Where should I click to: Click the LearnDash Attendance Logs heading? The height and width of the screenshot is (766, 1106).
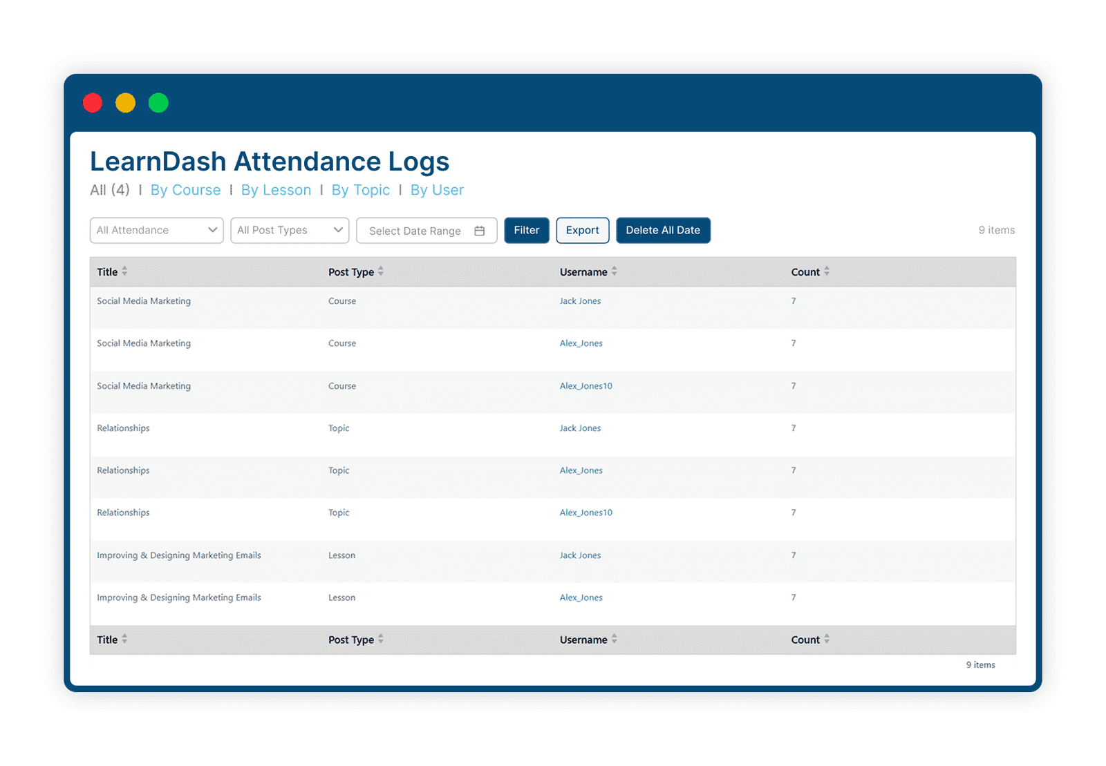point(270,162)
